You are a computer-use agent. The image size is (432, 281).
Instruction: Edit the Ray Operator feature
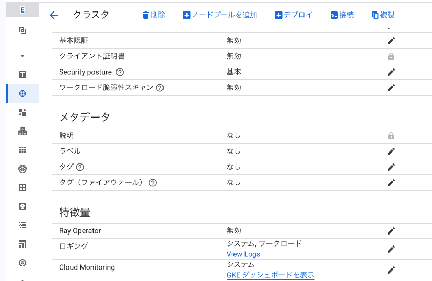(x=391, y=231)
